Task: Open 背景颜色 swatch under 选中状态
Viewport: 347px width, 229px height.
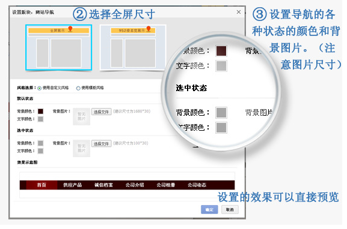Action: coord(40,143)
